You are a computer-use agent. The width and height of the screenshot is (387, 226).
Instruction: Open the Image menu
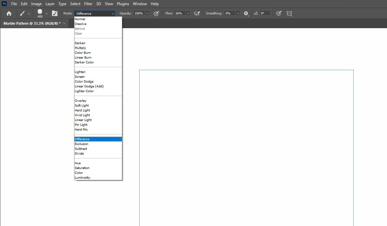point(37,4)
